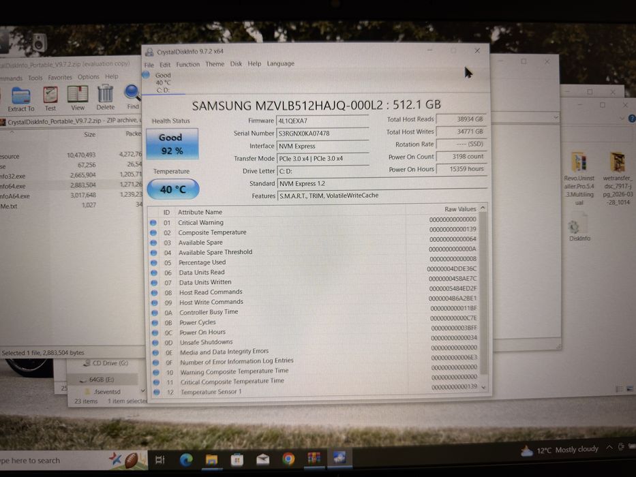Open WinRAR from the taskbar
The image size is (636, 477).
(314, 459)
